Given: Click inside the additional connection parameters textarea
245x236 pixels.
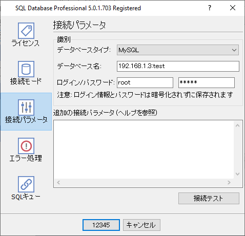Looking at the screenshot, I should [144, 149].
